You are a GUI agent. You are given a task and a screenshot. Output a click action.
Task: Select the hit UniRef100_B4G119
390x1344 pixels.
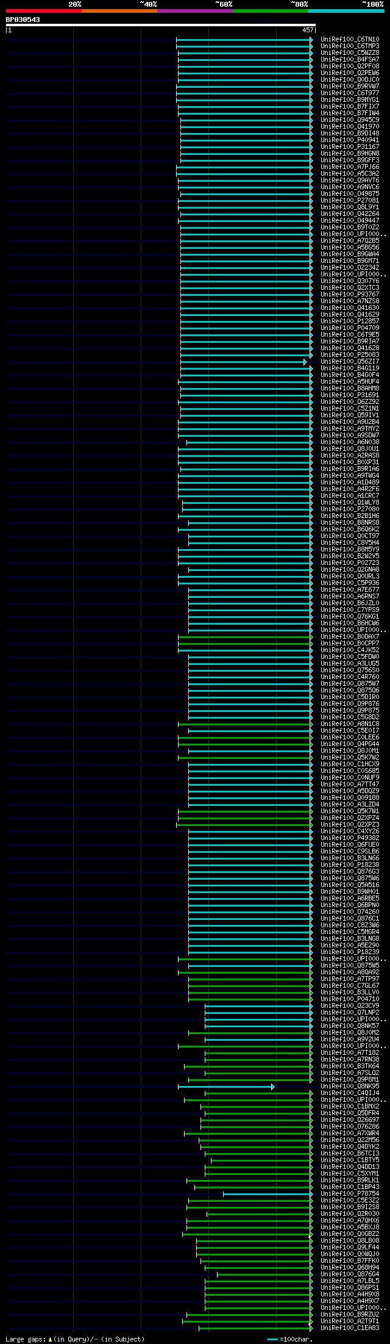pos(350,368)
